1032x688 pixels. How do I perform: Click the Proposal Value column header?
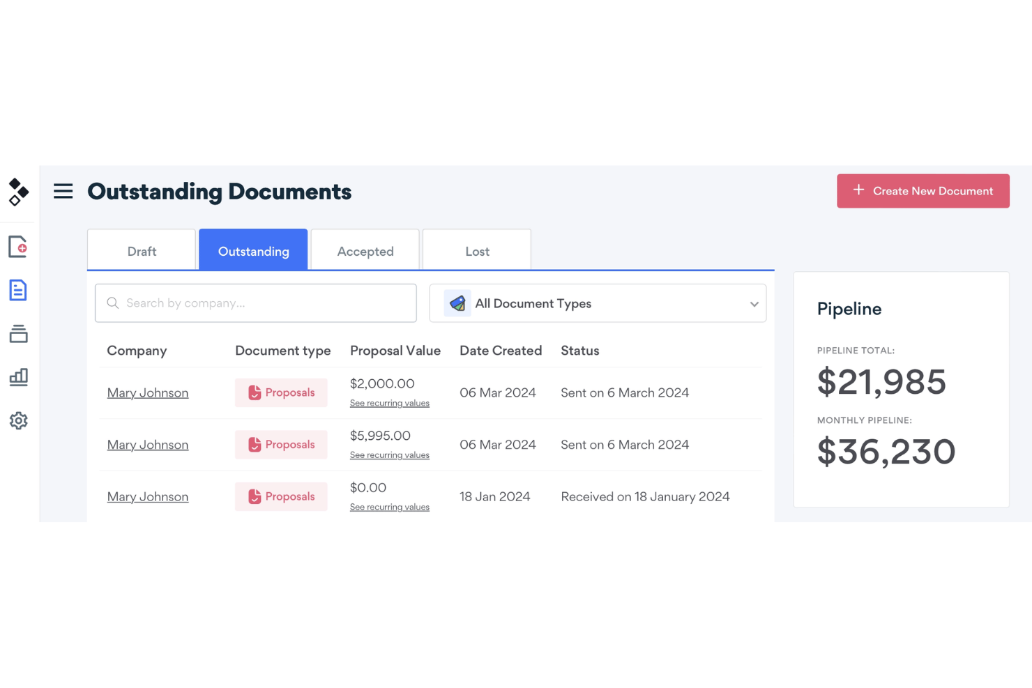[395, 351]
